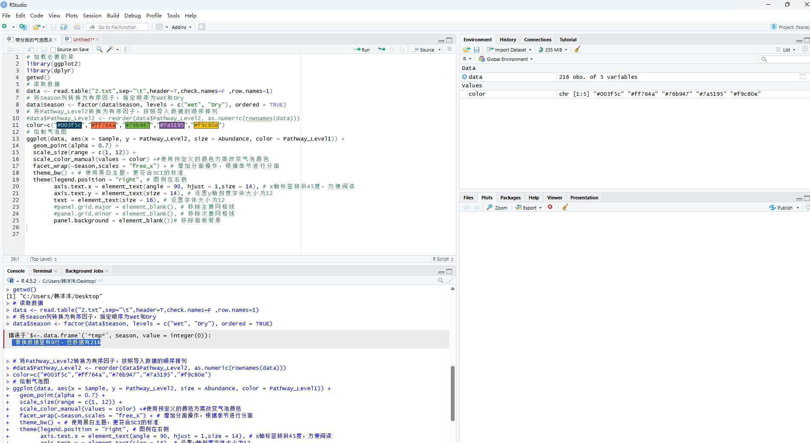
Task: Open the Viewer tab
Action: (554, 198)
